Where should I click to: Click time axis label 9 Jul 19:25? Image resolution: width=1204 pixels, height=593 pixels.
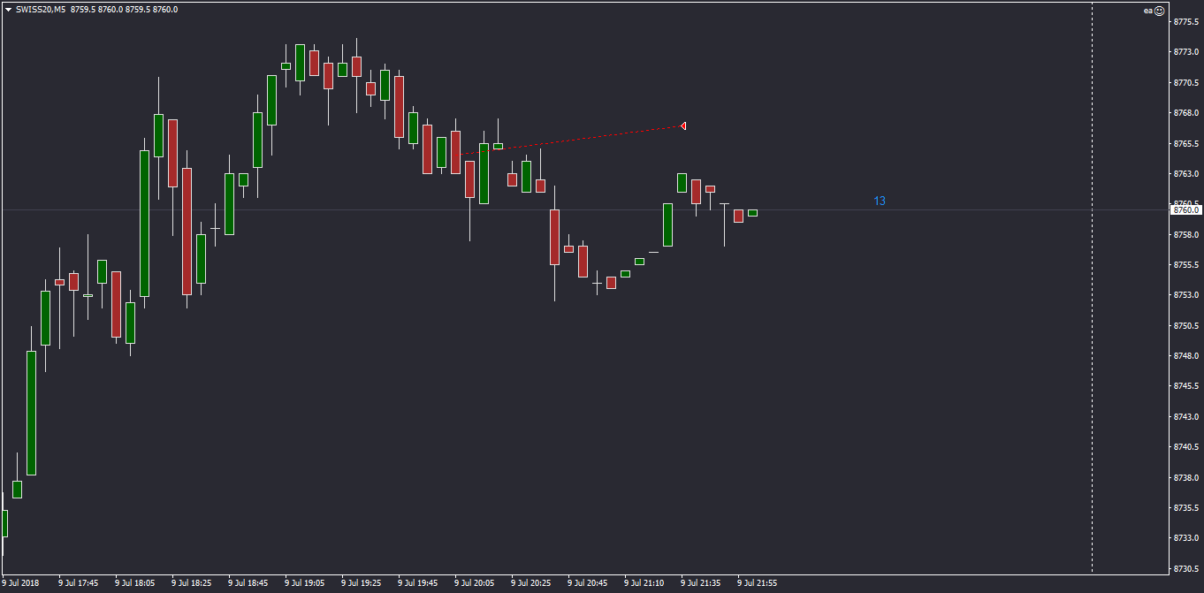coord(362,583)
